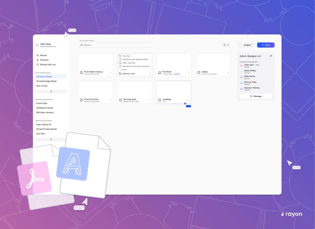Open the 32 Beacon Street shared workspace
The image size is (315, 229).
(44, 108)
